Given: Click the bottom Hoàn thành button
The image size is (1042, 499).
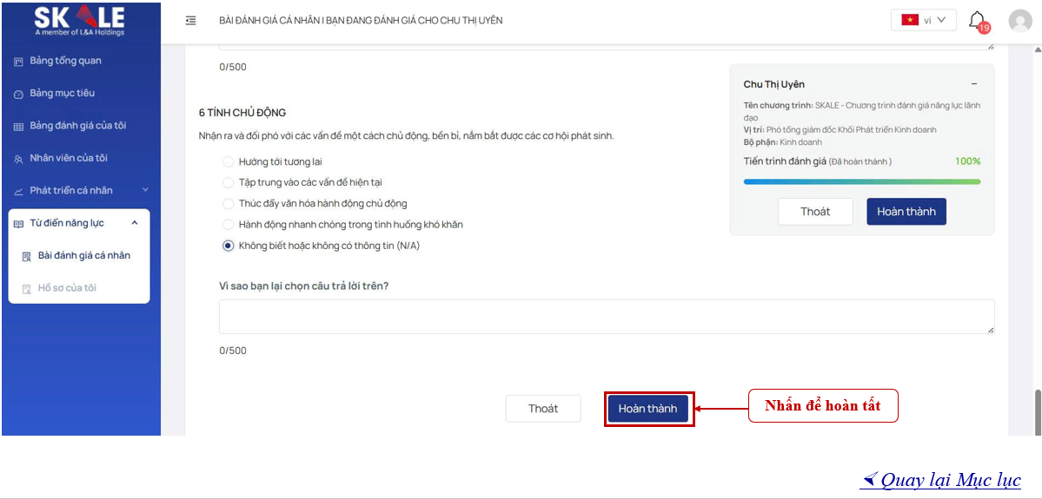Looking at the screenshot, I should (648, 409).
